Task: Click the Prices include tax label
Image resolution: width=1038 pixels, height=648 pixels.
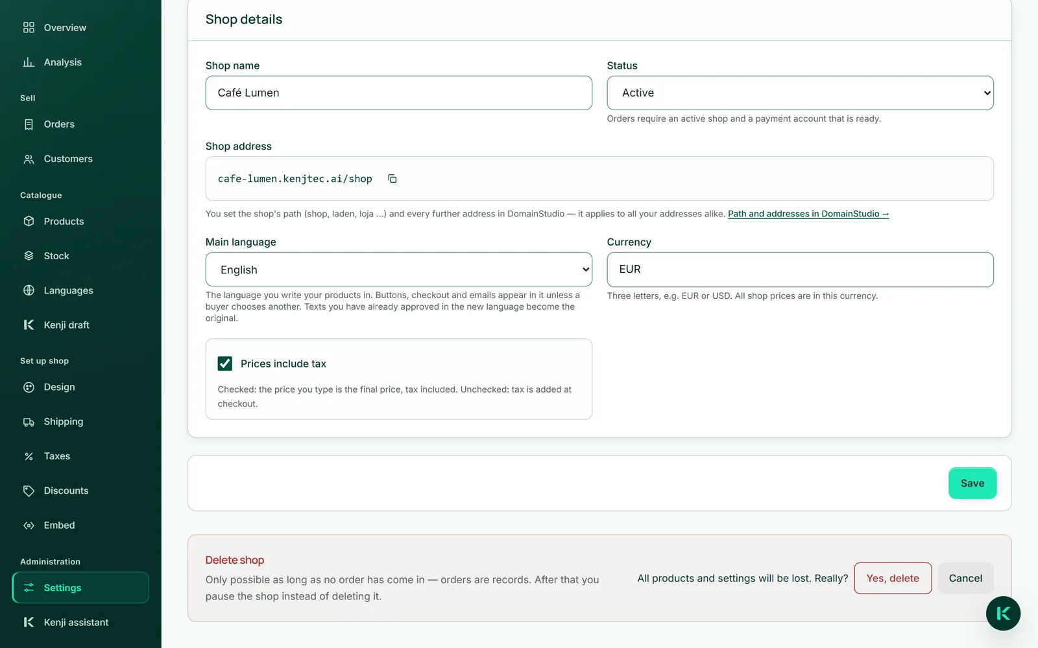Action: pyautogui.click(x=284, y=364)
